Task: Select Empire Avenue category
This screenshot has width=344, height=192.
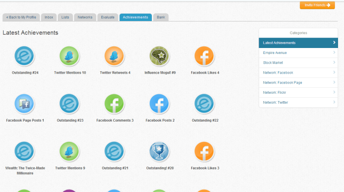Action: click(299, 53)
